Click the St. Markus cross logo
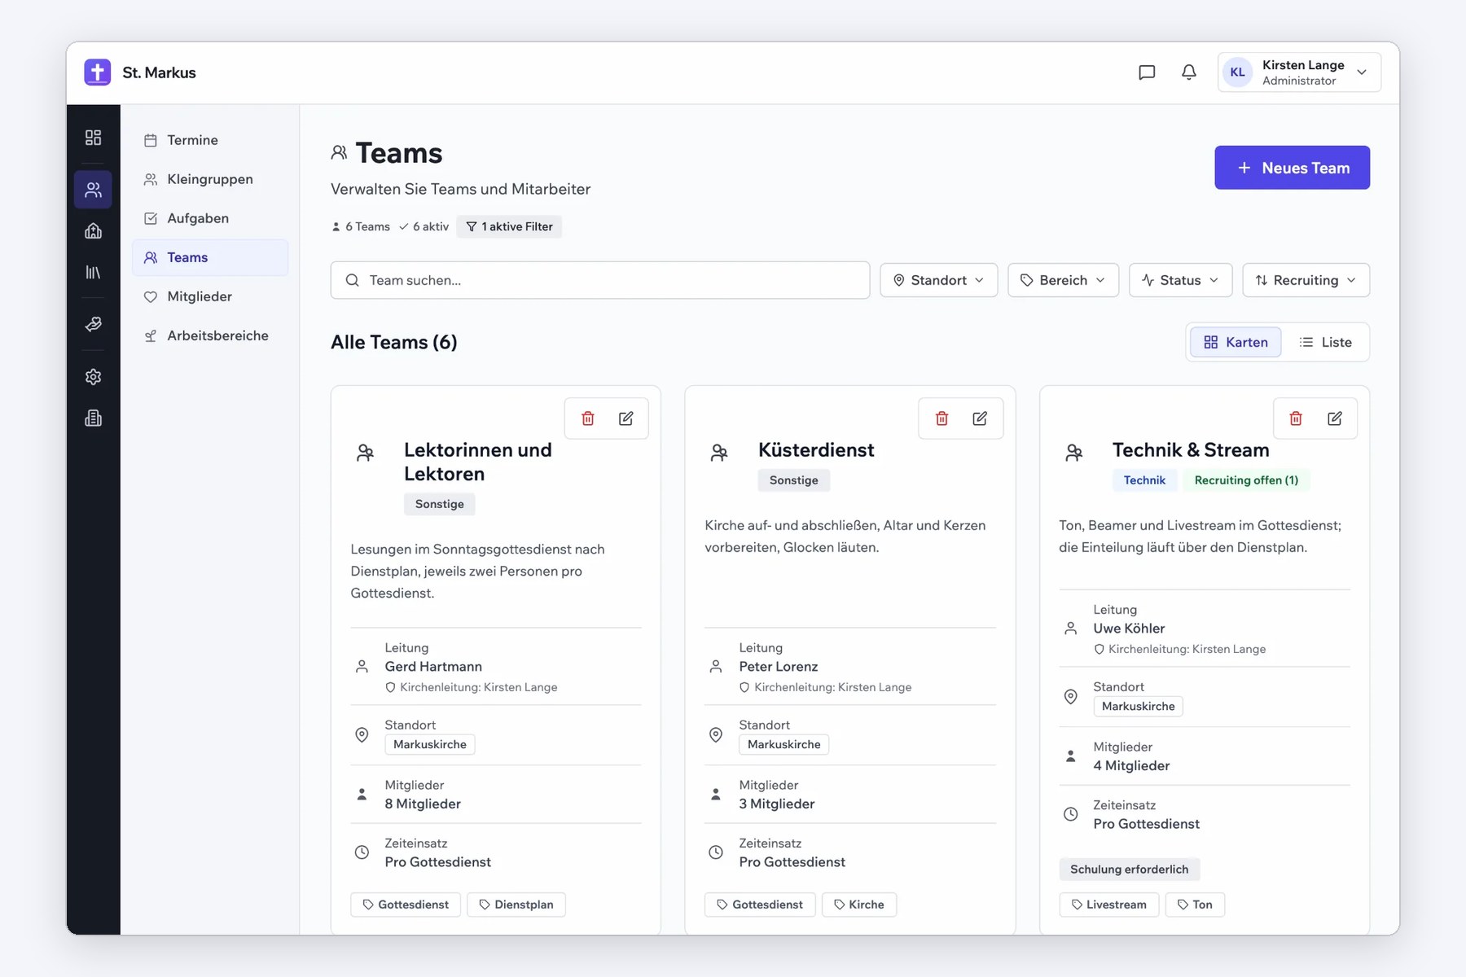 tap(98, 72)
